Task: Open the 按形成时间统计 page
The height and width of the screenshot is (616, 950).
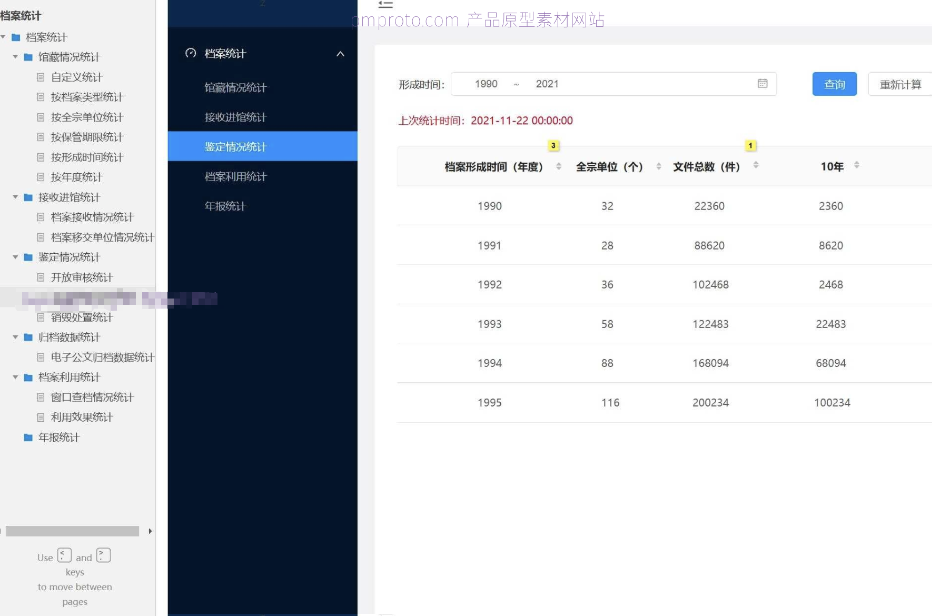Action: click(x=87, y=157)
